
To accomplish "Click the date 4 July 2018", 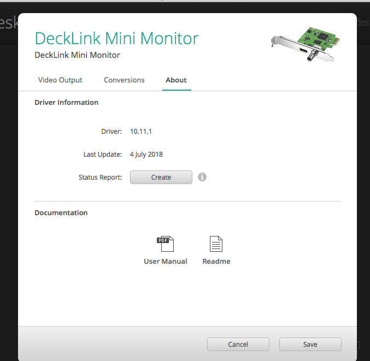I will click(x=146, y=155).
